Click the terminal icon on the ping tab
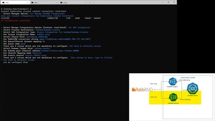 [32, 2]
